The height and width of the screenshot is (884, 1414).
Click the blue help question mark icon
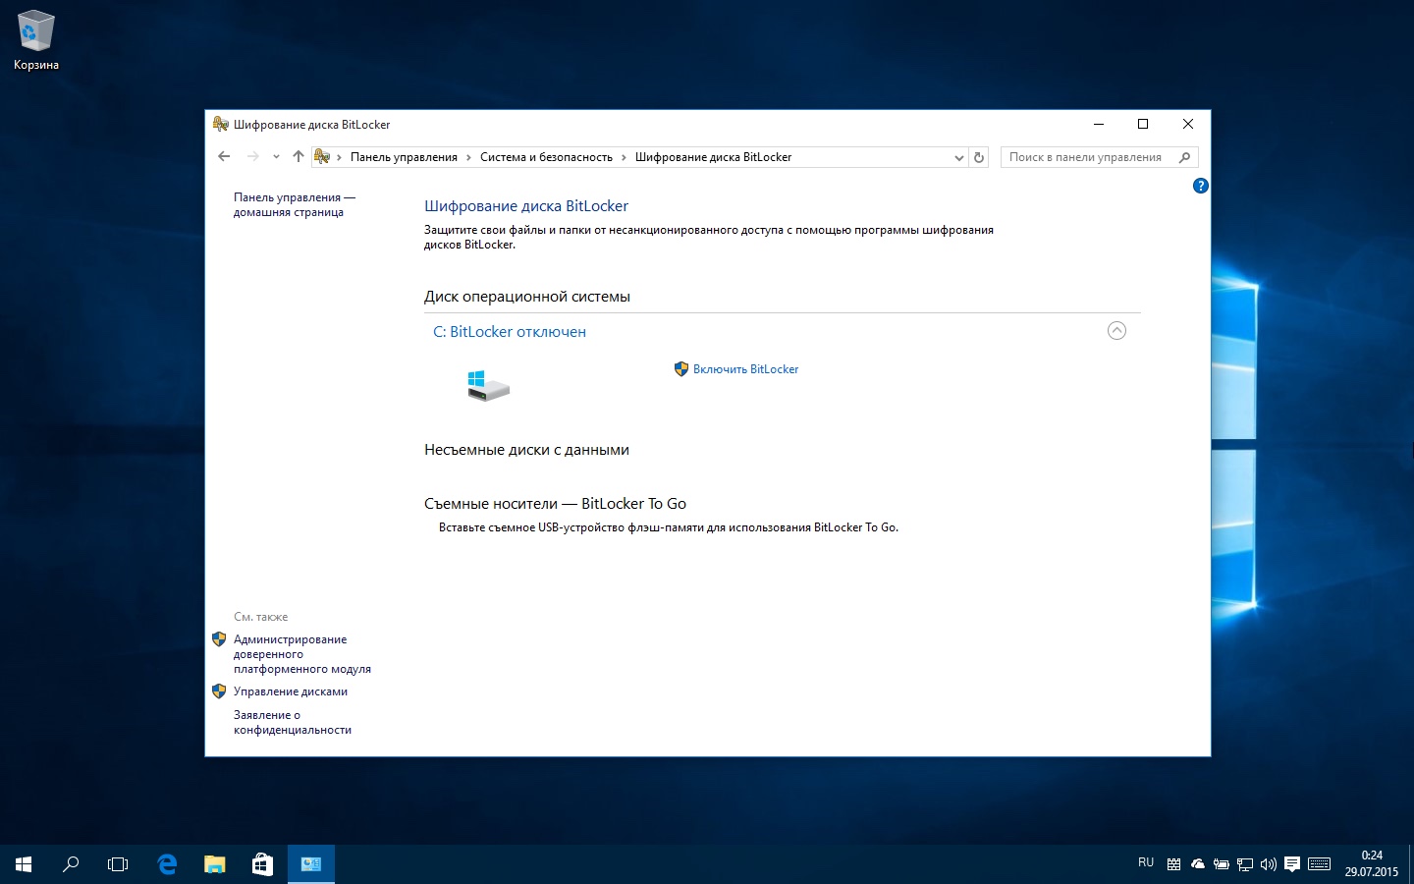[1200, 186]
